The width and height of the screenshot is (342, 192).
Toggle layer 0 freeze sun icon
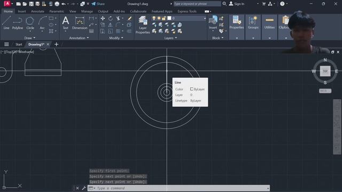click(159, 18)
